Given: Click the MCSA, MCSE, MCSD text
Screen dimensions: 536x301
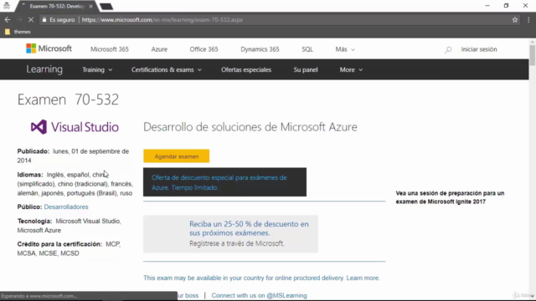Looking at the screenshot, I should click(49, 253).
